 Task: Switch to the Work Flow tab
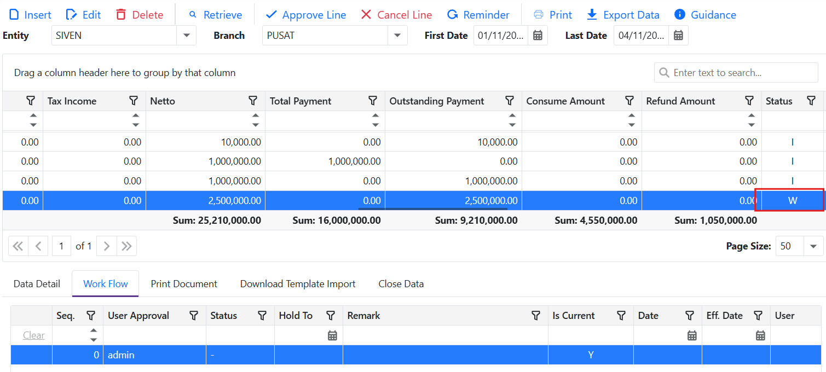point(105,284)
